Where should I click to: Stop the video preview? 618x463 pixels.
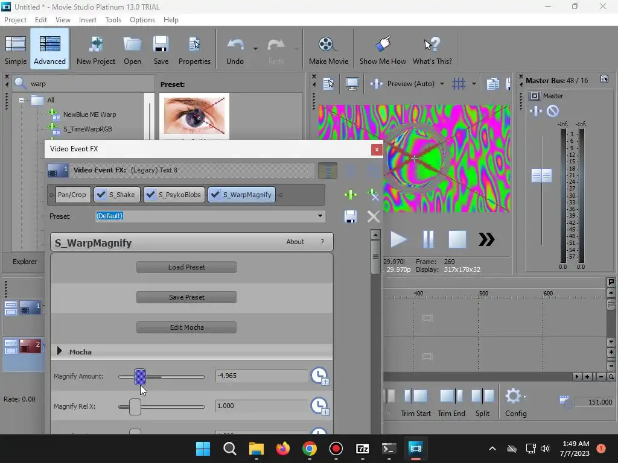(x=457, y=239)
